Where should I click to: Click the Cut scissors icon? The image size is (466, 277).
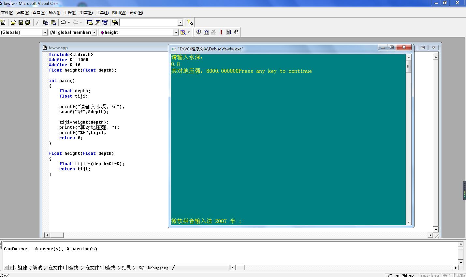point(38,22)
